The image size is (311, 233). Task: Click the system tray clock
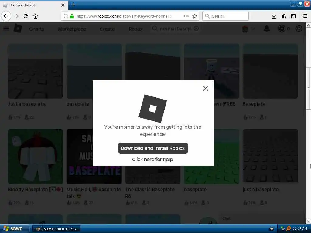point(300,228)
